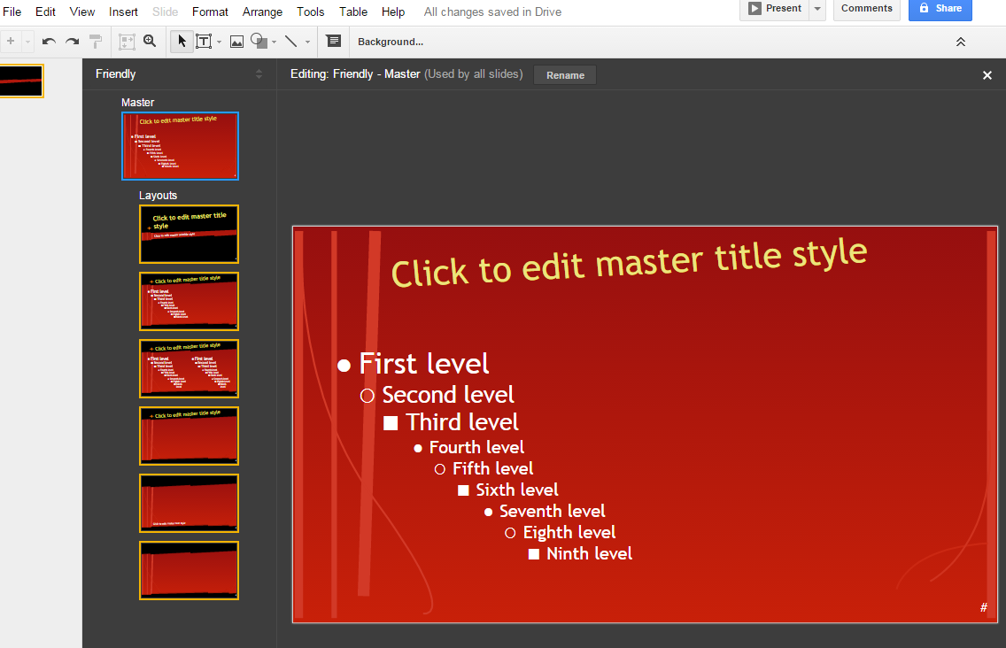The height and width of the screenshot is (648, 1006).
Task: Open the Background... options
Action: [390, 42]
